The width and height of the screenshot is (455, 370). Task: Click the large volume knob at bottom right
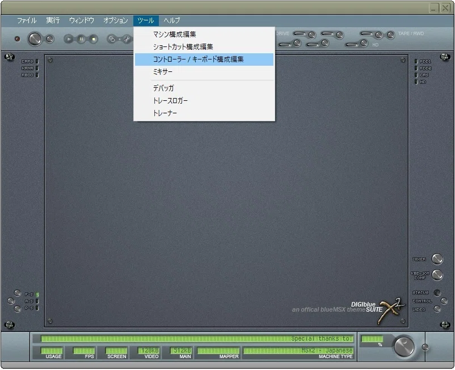[x=403, y=346]
